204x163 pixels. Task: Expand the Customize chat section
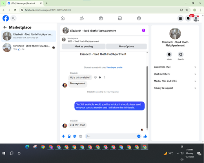tap(175, 67)
